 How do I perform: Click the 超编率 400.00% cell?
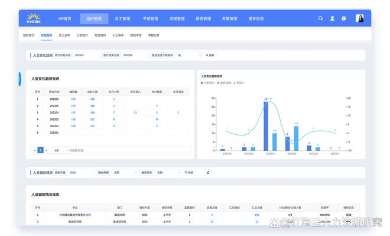(x=324, y=215)
